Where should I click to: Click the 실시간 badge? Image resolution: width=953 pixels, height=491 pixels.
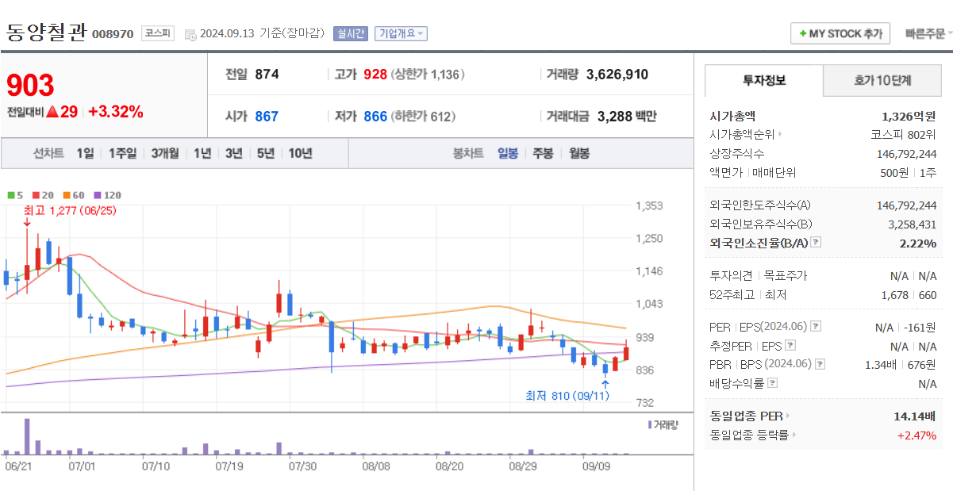click(x=351, y=33)
